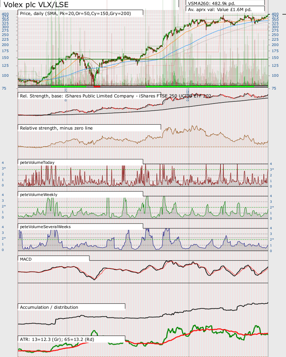Viewport: 286px width, 357px height.
Task: Select the Rel. Strength base iShares label
Action: (114, 96)
